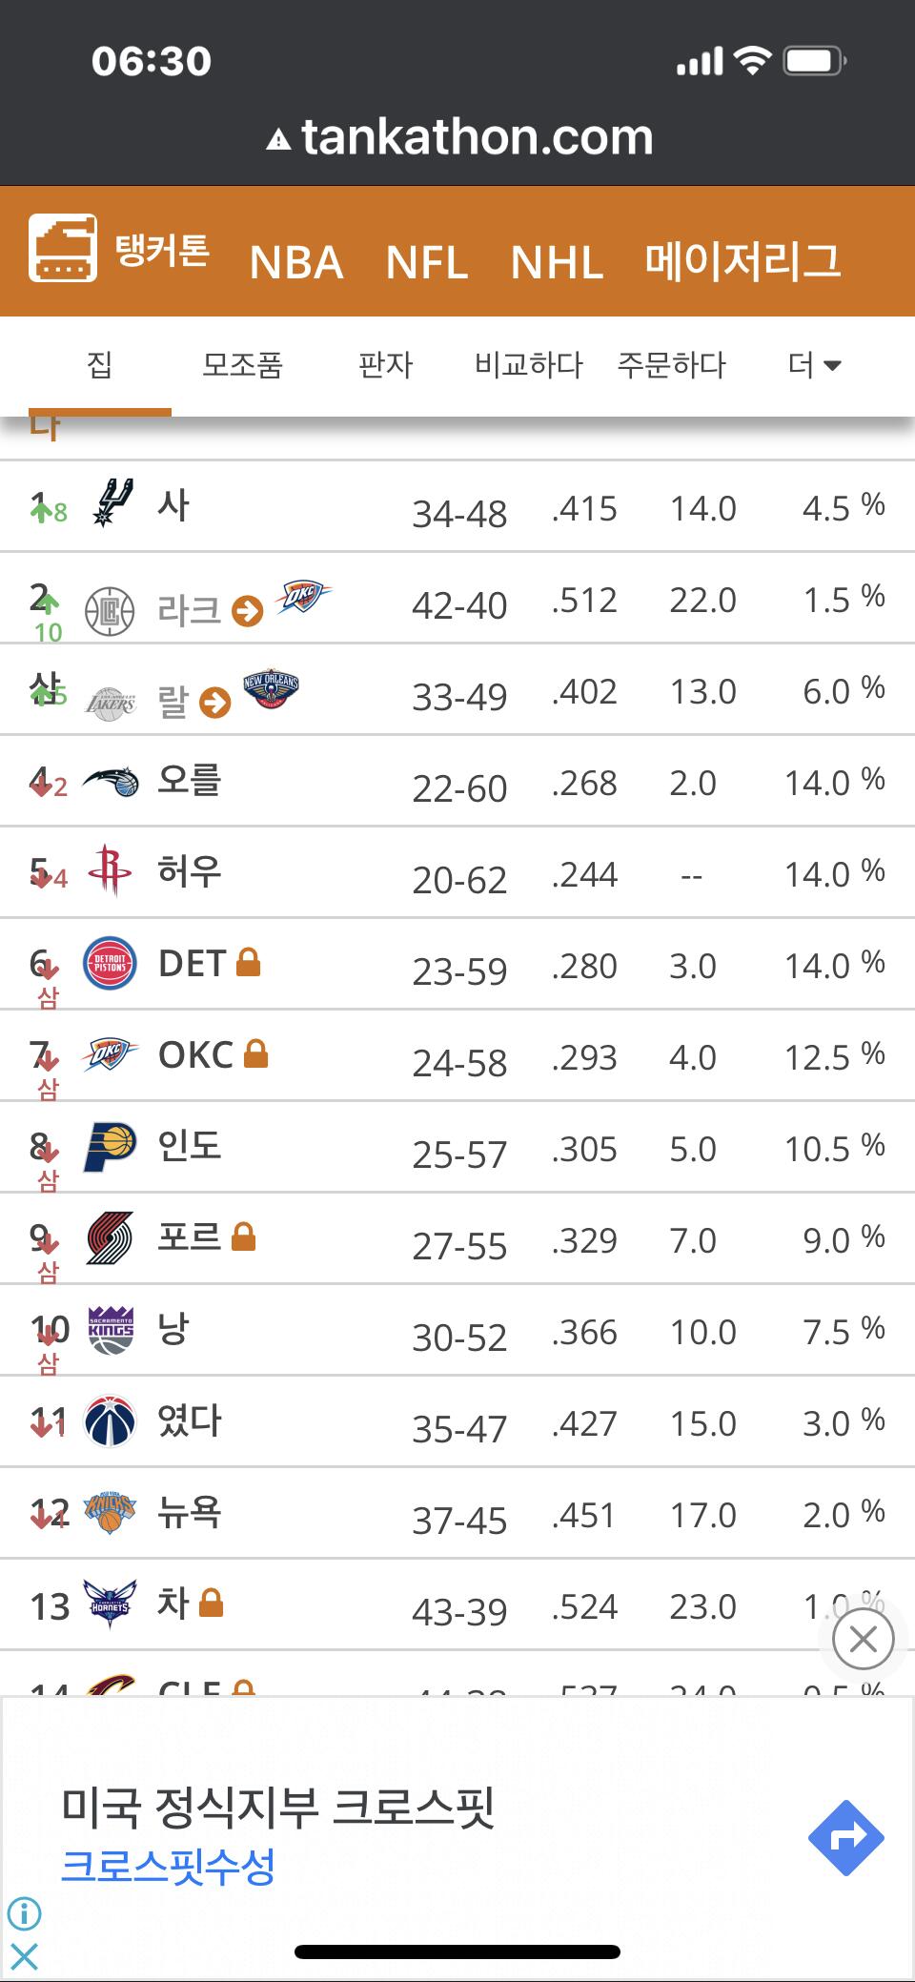This screenshot has height=1982, width=915.
Task: Dismiss the ad with the circled X
Action: (x=863, y=1639)
